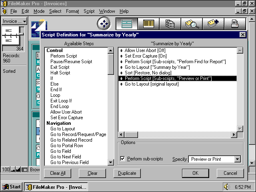
Task: Click the record number field showing 364
Action: click(13, 49)
